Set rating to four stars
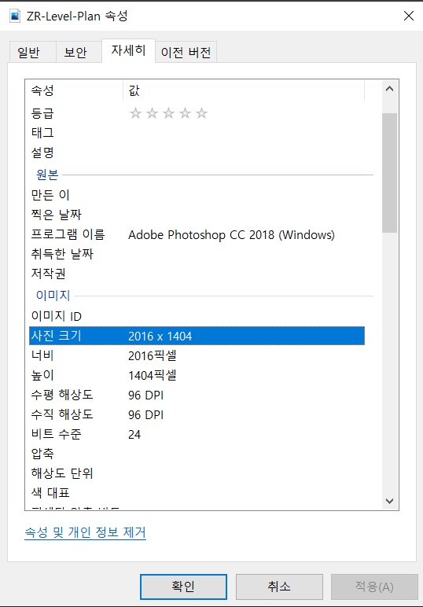 tap(185, 113)
